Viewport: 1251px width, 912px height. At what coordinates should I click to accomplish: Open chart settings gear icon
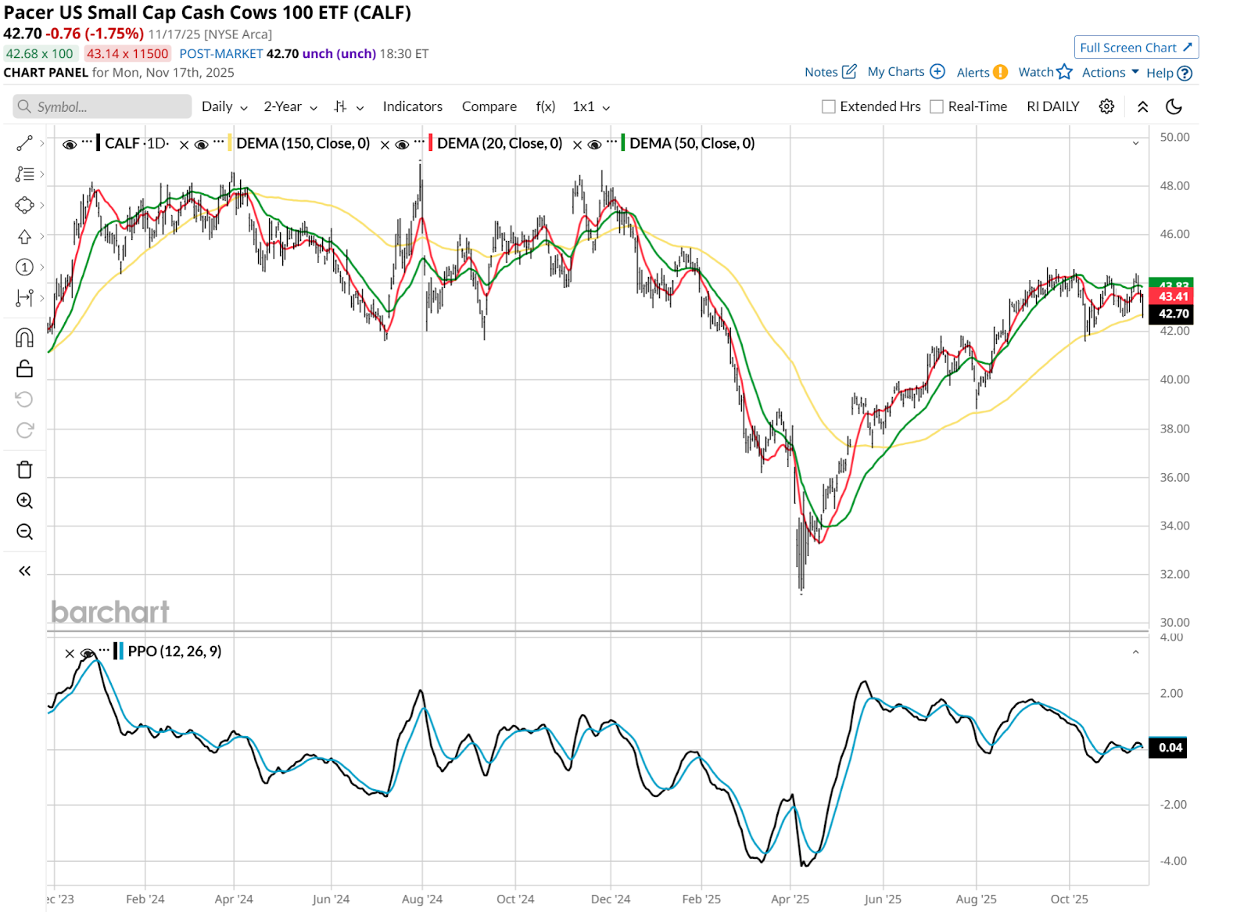coord(1106,106)
